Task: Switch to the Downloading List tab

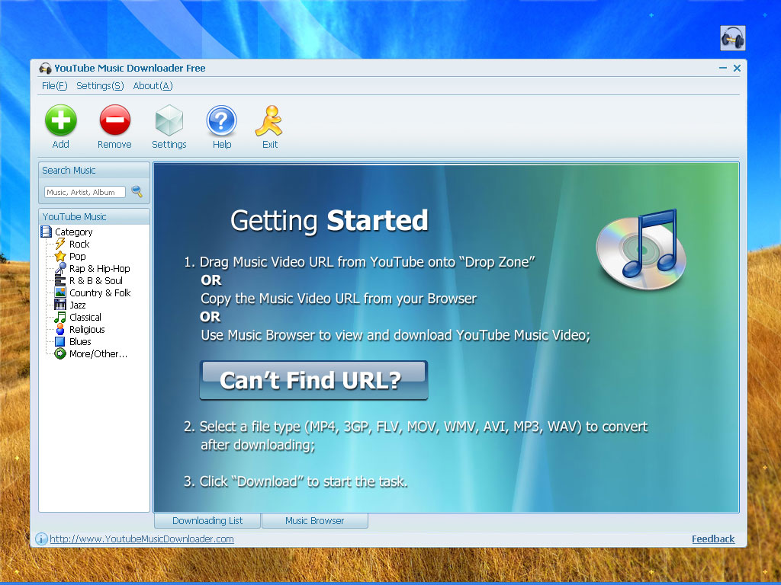Action: coord(207,520)
